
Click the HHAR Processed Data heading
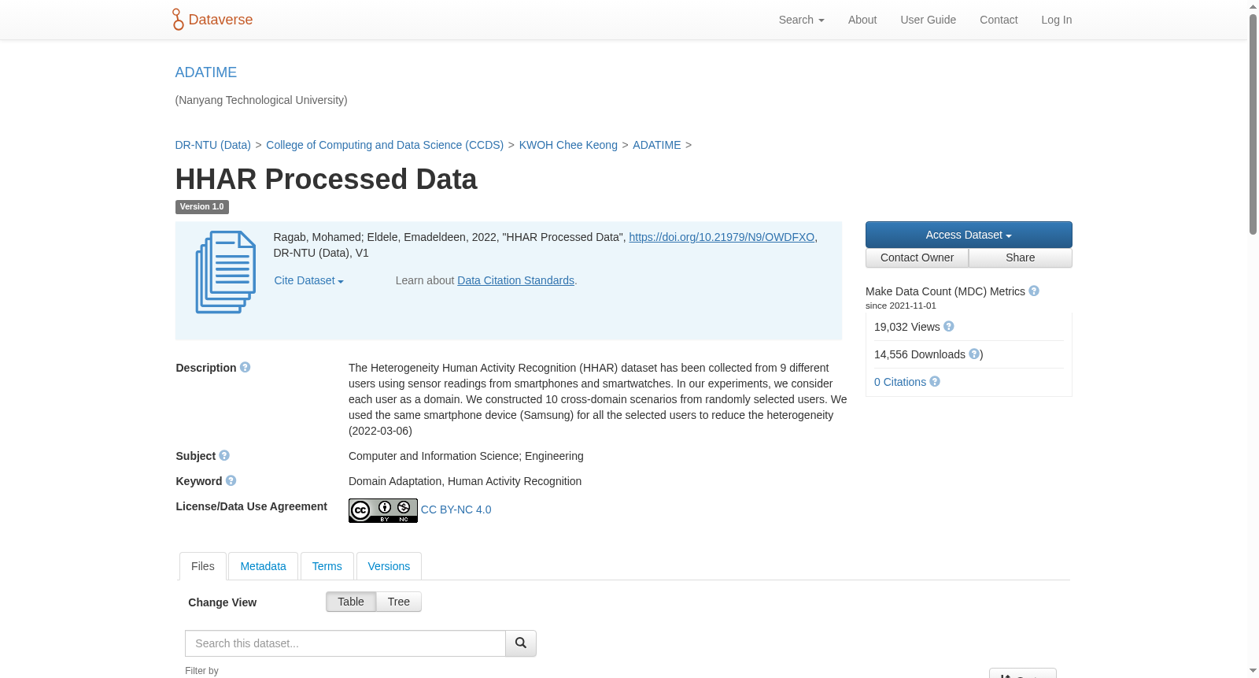click(327, 180)
